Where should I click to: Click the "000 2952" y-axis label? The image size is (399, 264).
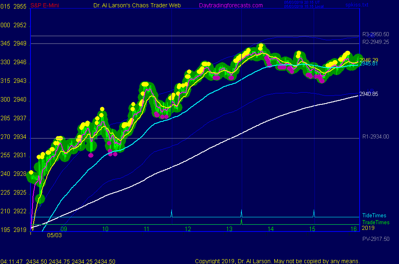[x=13, y=25]
